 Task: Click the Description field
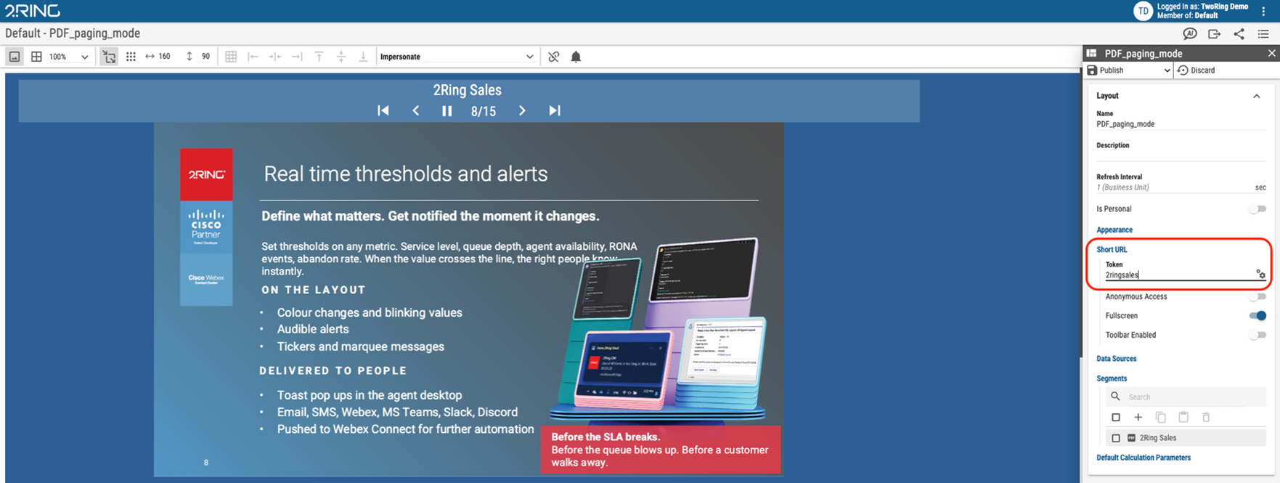pos(1181,155)
